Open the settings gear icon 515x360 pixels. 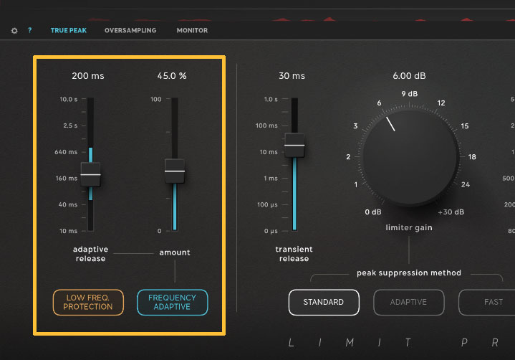click(x=14, y=31)
